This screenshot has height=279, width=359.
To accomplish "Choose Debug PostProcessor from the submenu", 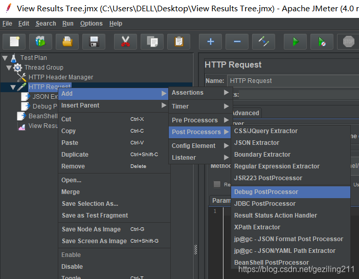I will pos(291,192).
